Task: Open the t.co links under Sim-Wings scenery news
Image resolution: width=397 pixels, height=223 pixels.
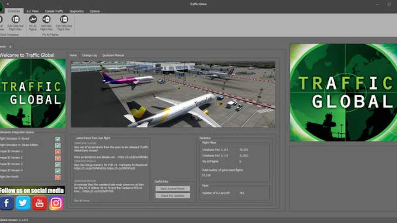Action: click(105, 168)
